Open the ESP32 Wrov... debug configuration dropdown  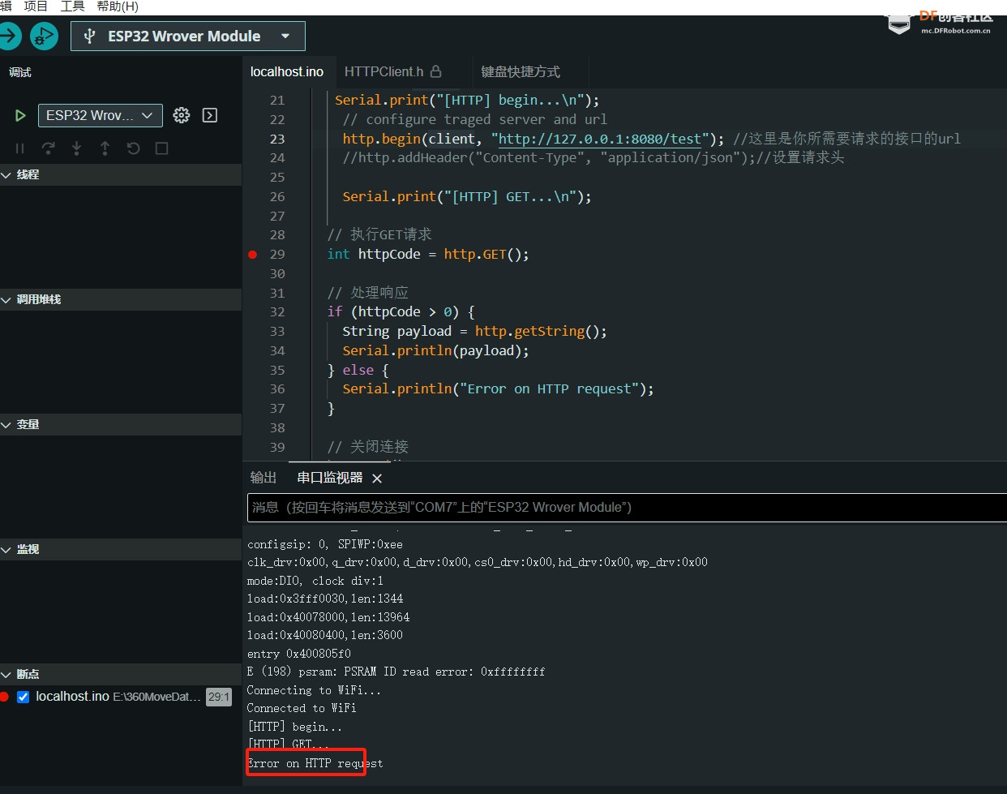click(100, 115)
